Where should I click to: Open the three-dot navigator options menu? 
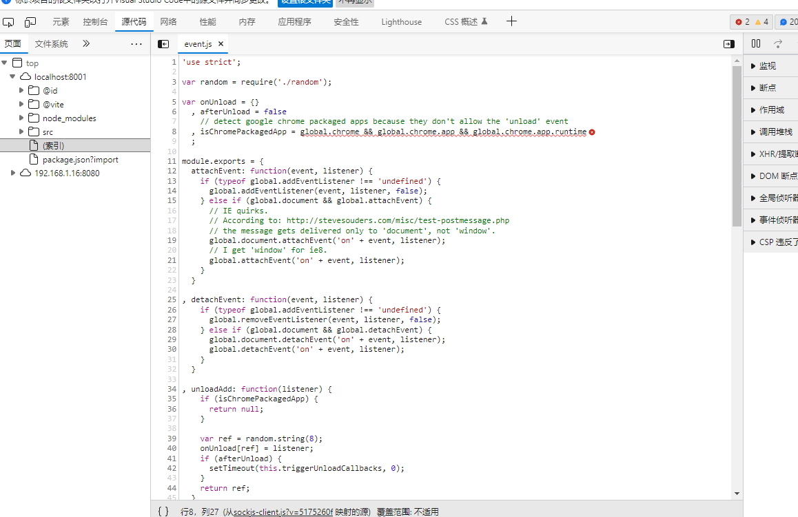click(136, 44)
